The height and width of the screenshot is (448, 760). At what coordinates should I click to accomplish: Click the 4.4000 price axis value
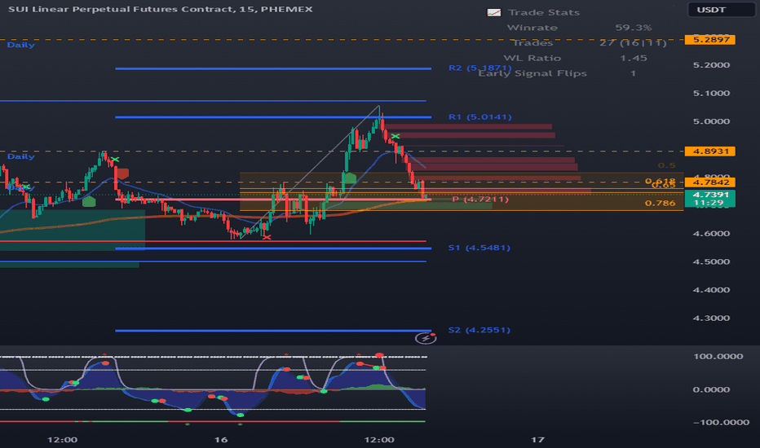point(711,290)
